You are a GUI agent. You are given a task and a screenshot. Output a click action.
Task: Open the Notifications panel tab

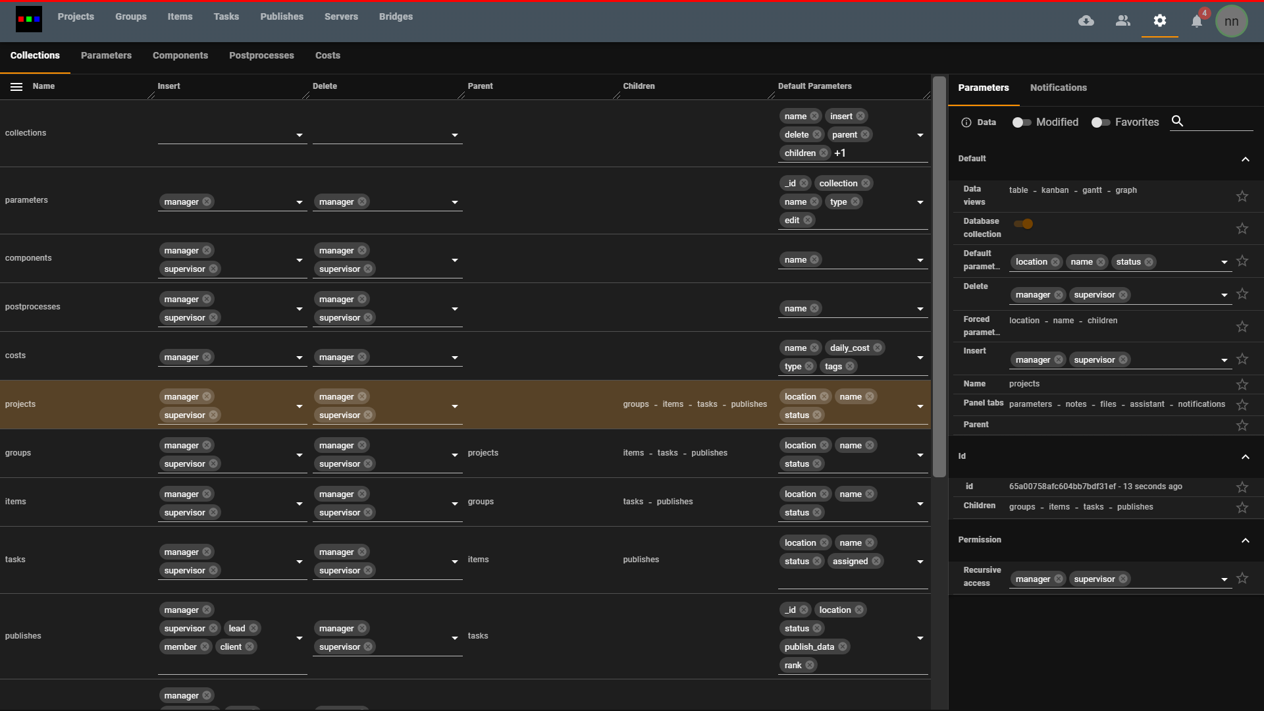[x=1058, y=88]
